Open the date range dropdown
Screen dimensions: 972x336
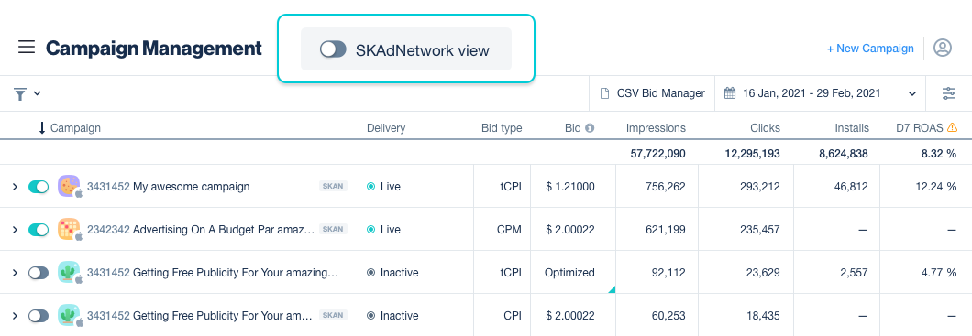point(820,93)
